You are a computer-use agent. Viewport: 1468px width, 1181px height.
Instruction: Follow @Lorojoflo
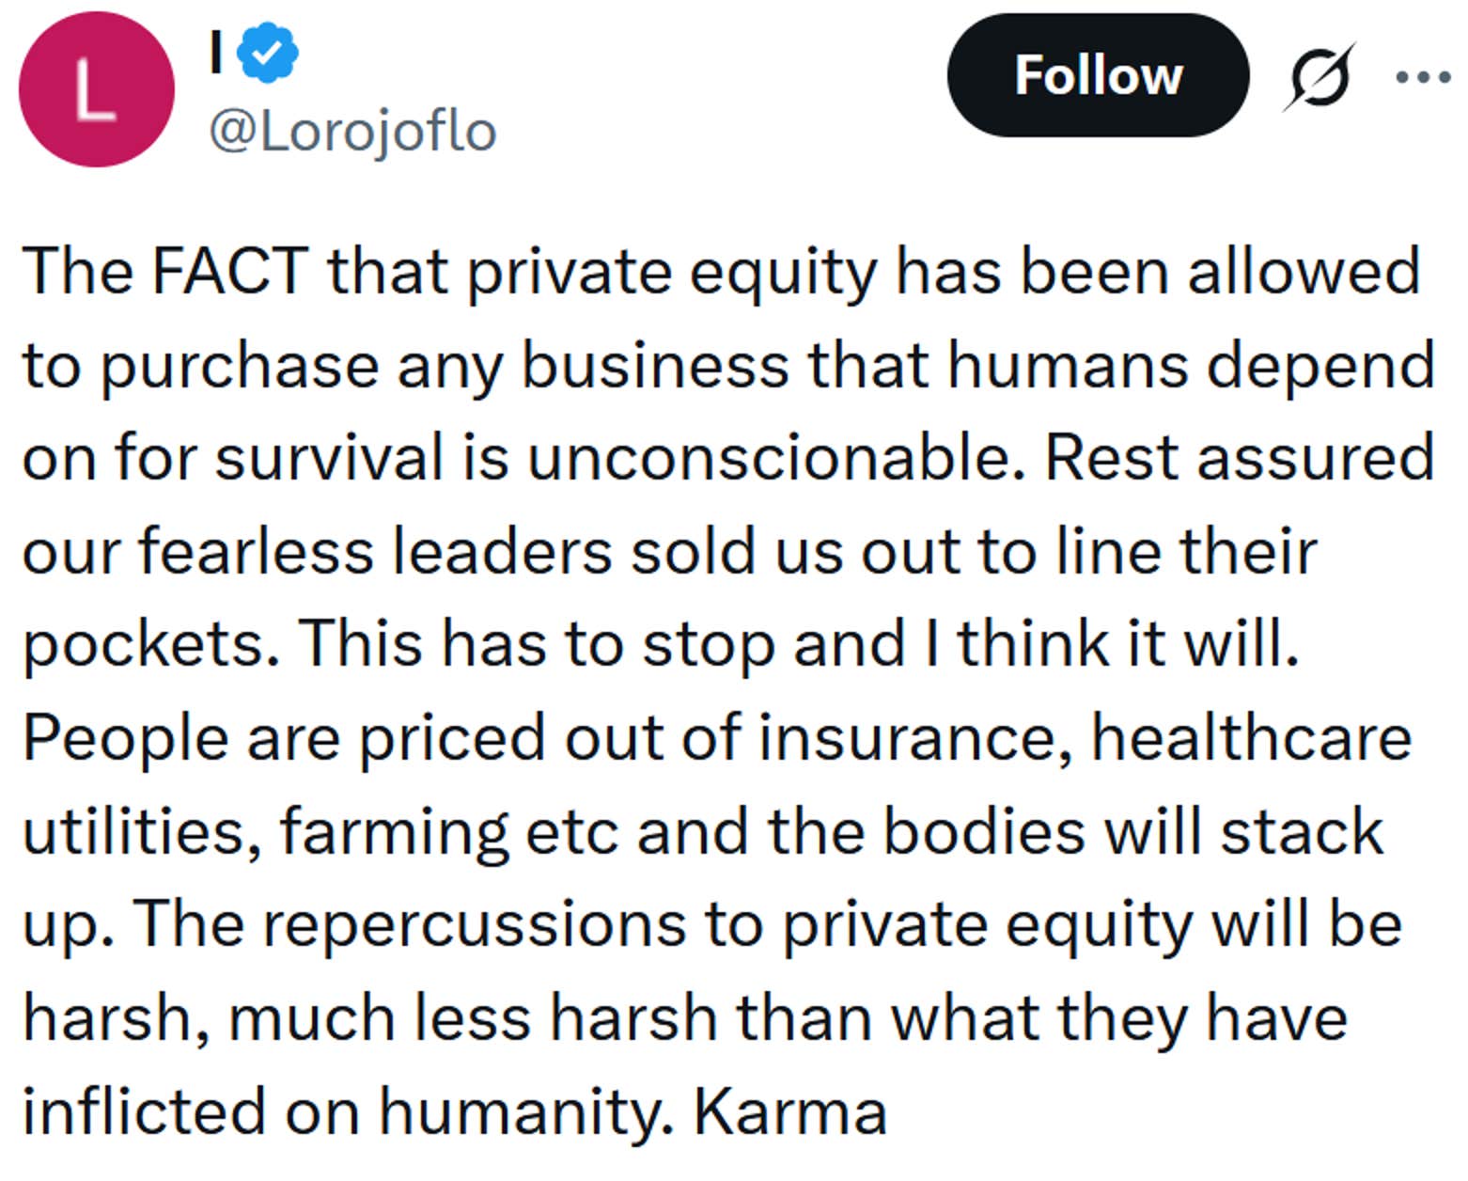coord(1098,77)
